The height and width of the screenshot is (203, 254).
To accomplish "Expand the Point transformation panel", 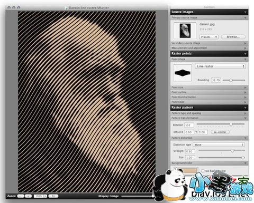I will coord(209,97).
